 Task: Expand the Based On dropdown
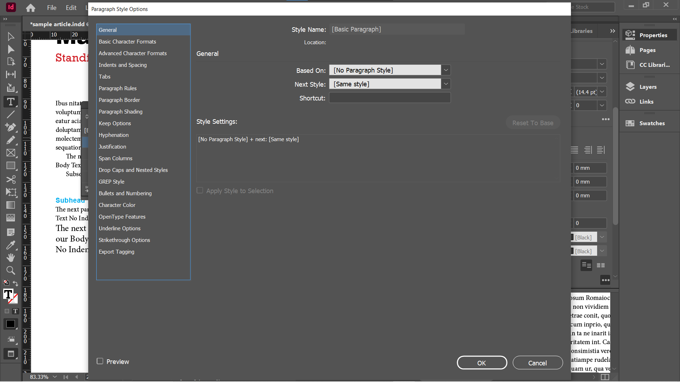coord(446,70)
